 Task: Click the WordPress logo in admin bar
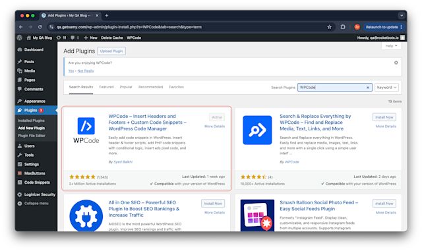(20, 38)
